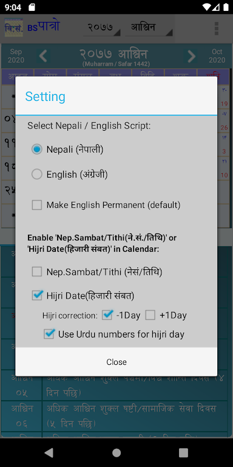This screenshot has width=233, height=467.
Task: Tap the Android recent apps square
Action: 184,452
